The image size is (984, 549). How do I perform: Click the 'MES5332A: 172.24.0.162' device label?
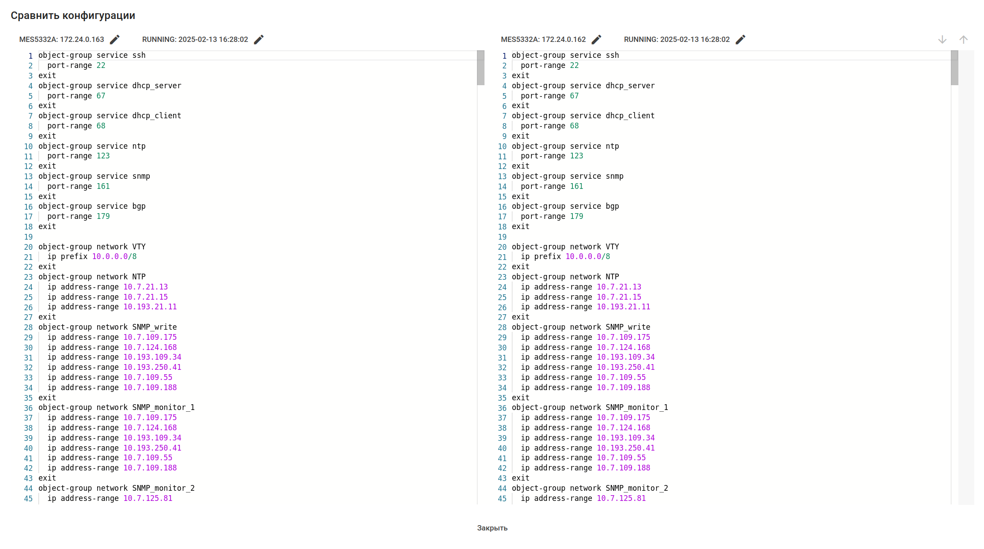pyautogui.click(x=543, y=40)
